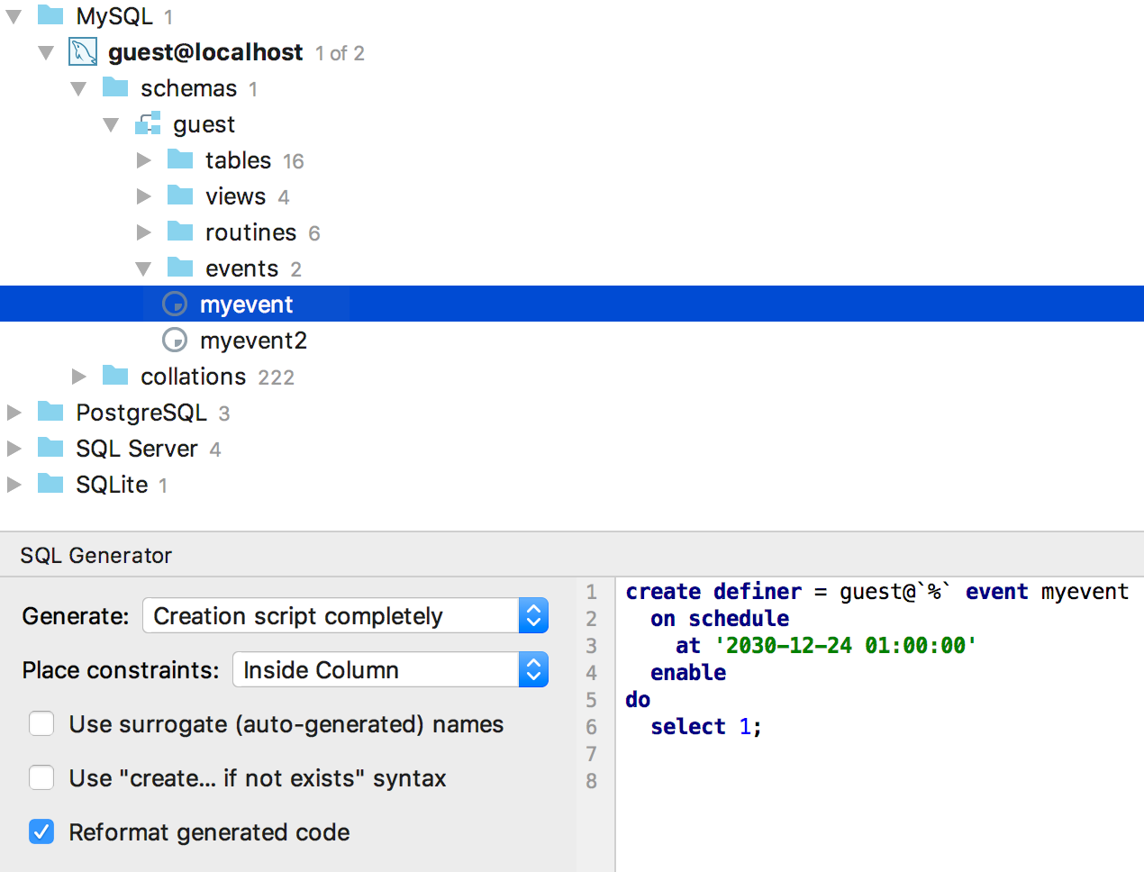Select the myevent2 tree item
The height and width of the screenshot is (872, 1144).
[253, 341]
